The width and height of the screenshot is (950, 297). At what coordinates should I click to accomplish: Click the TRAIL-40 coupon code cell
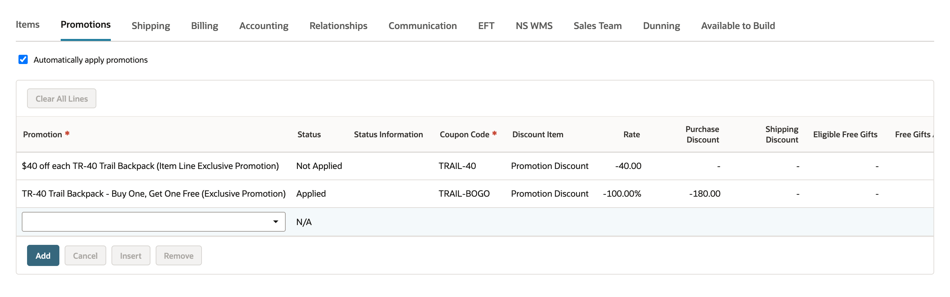[457, 166]
